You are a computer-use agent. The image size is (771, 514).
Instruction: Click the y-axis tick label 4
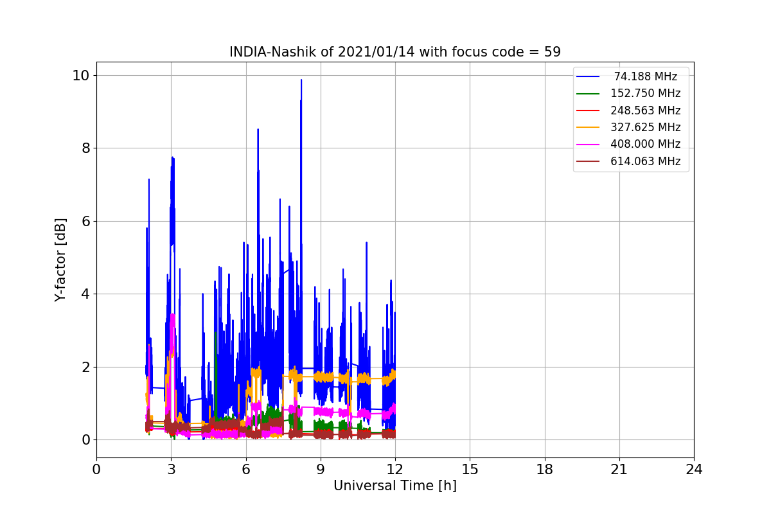(x=85, y=294)
